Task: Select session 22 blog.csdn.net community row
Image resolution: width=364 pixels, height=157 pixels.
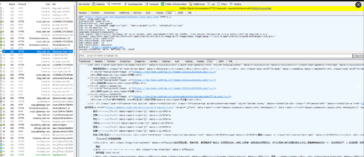Action: (x=37, y=78)
